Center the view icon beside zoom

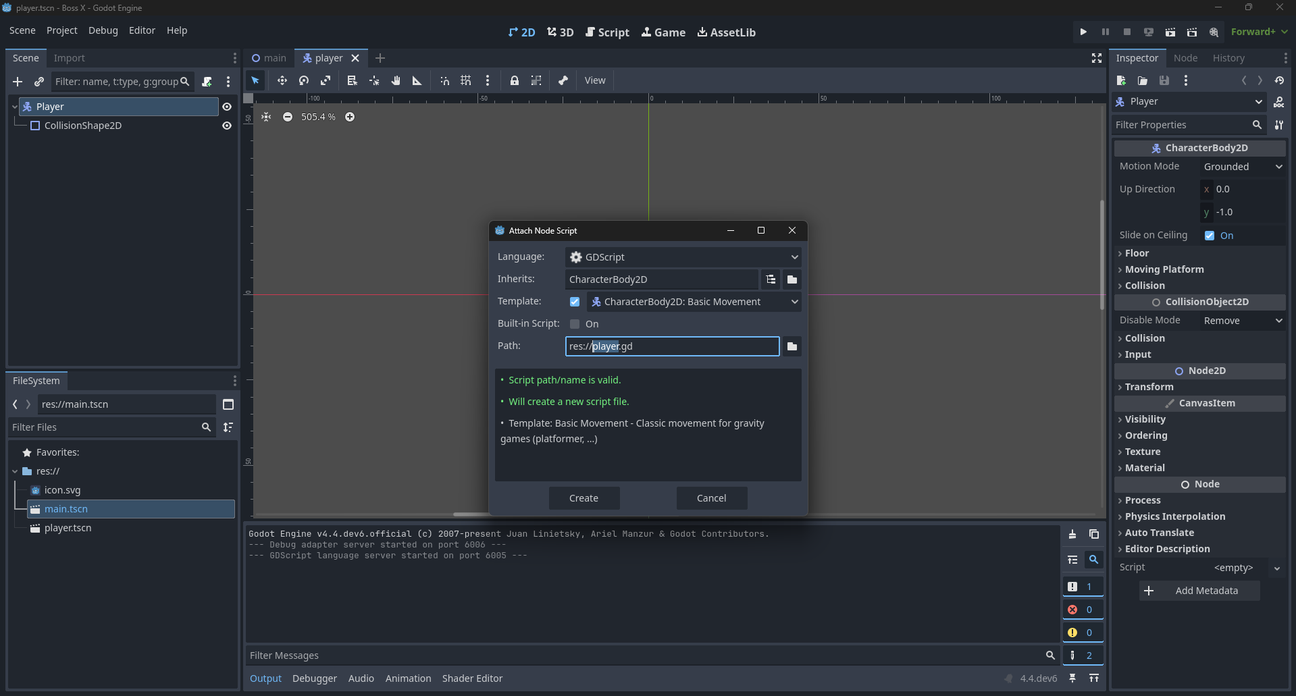pos(266,117)
